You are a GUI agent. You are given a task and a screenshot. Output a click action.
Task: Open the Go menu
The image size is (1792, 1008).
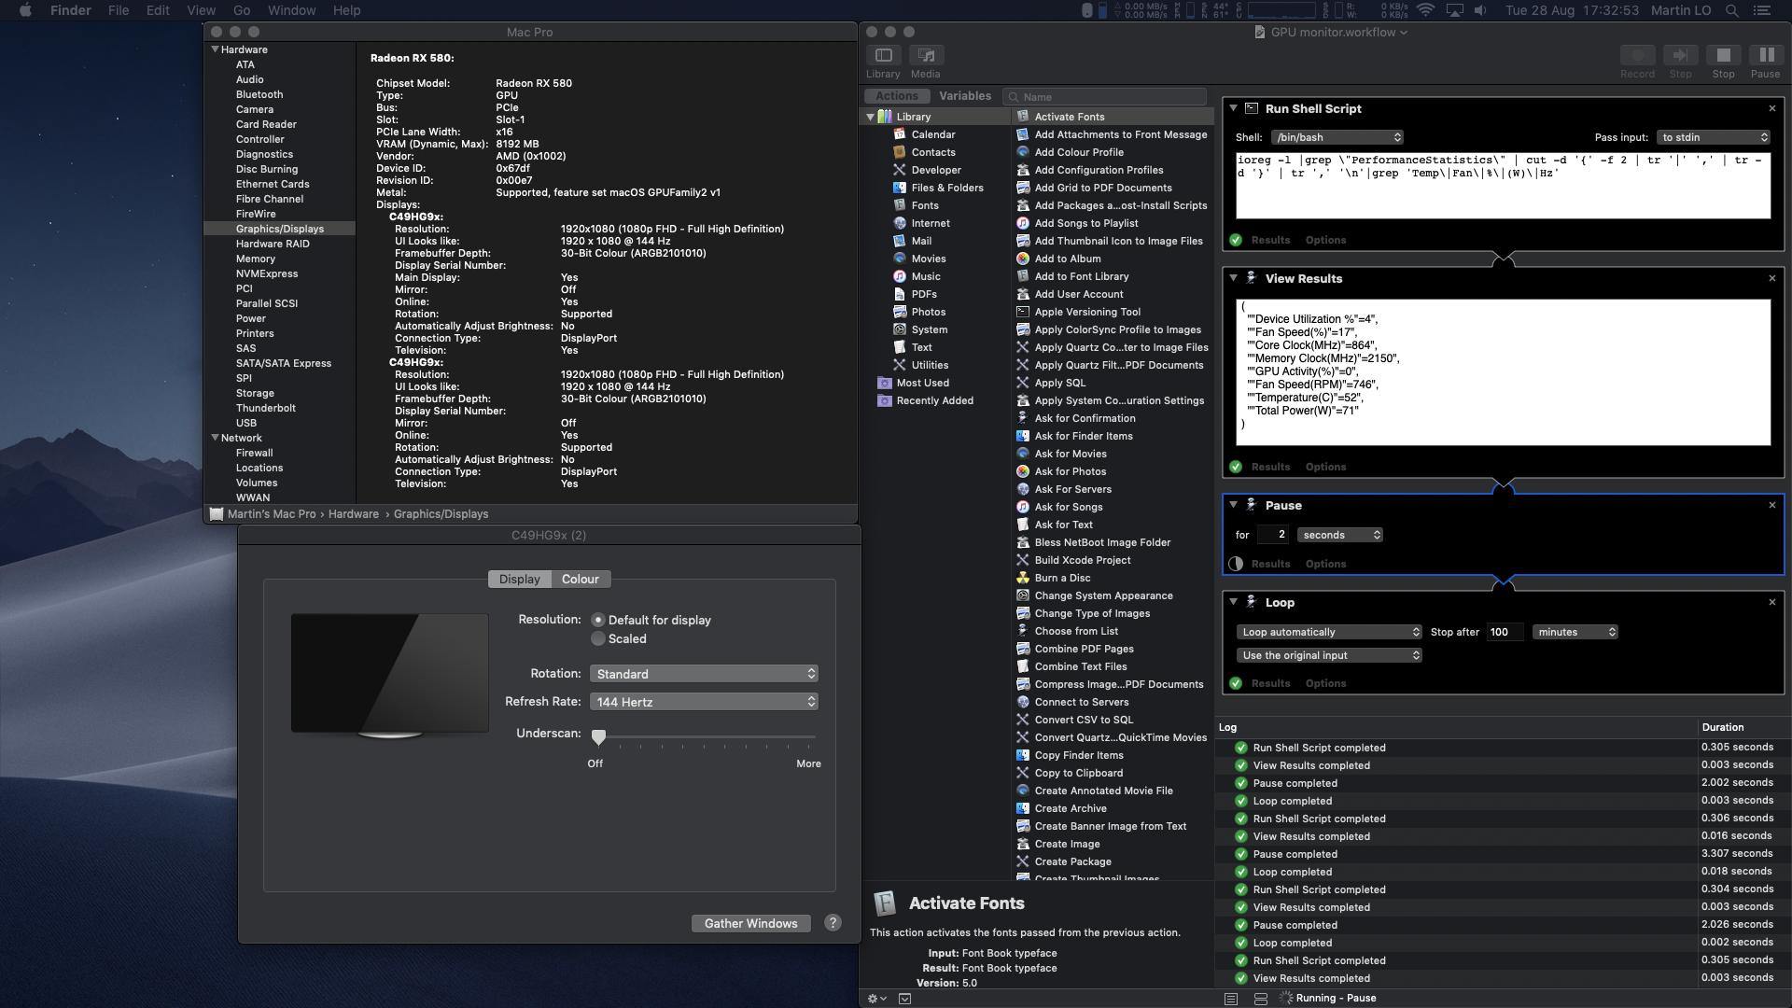(x=242, y=10)
